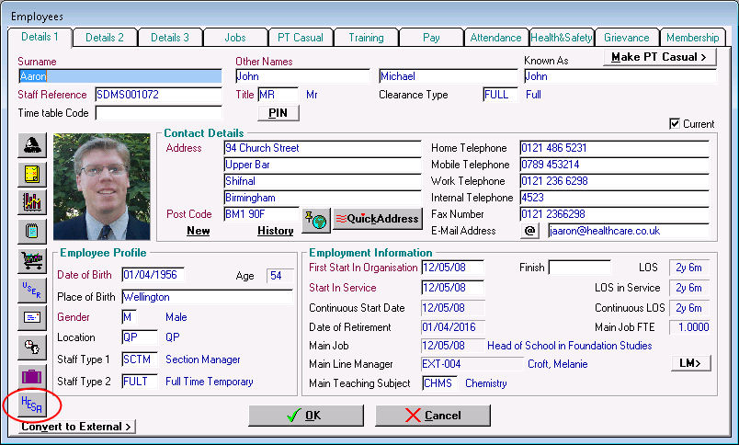Viewport: 739px width, 445px height.
Task: Click the Gender code field
Action: tap(129, 317)
